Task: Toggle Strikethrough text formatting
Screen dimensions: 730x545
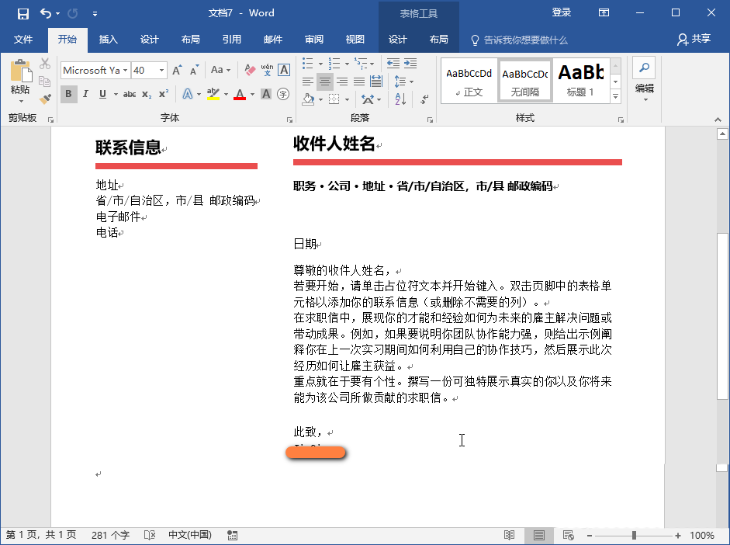Action: click(x=129, y=94)
